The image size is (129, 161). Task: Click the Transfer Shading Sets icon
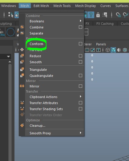coord(22,109)
